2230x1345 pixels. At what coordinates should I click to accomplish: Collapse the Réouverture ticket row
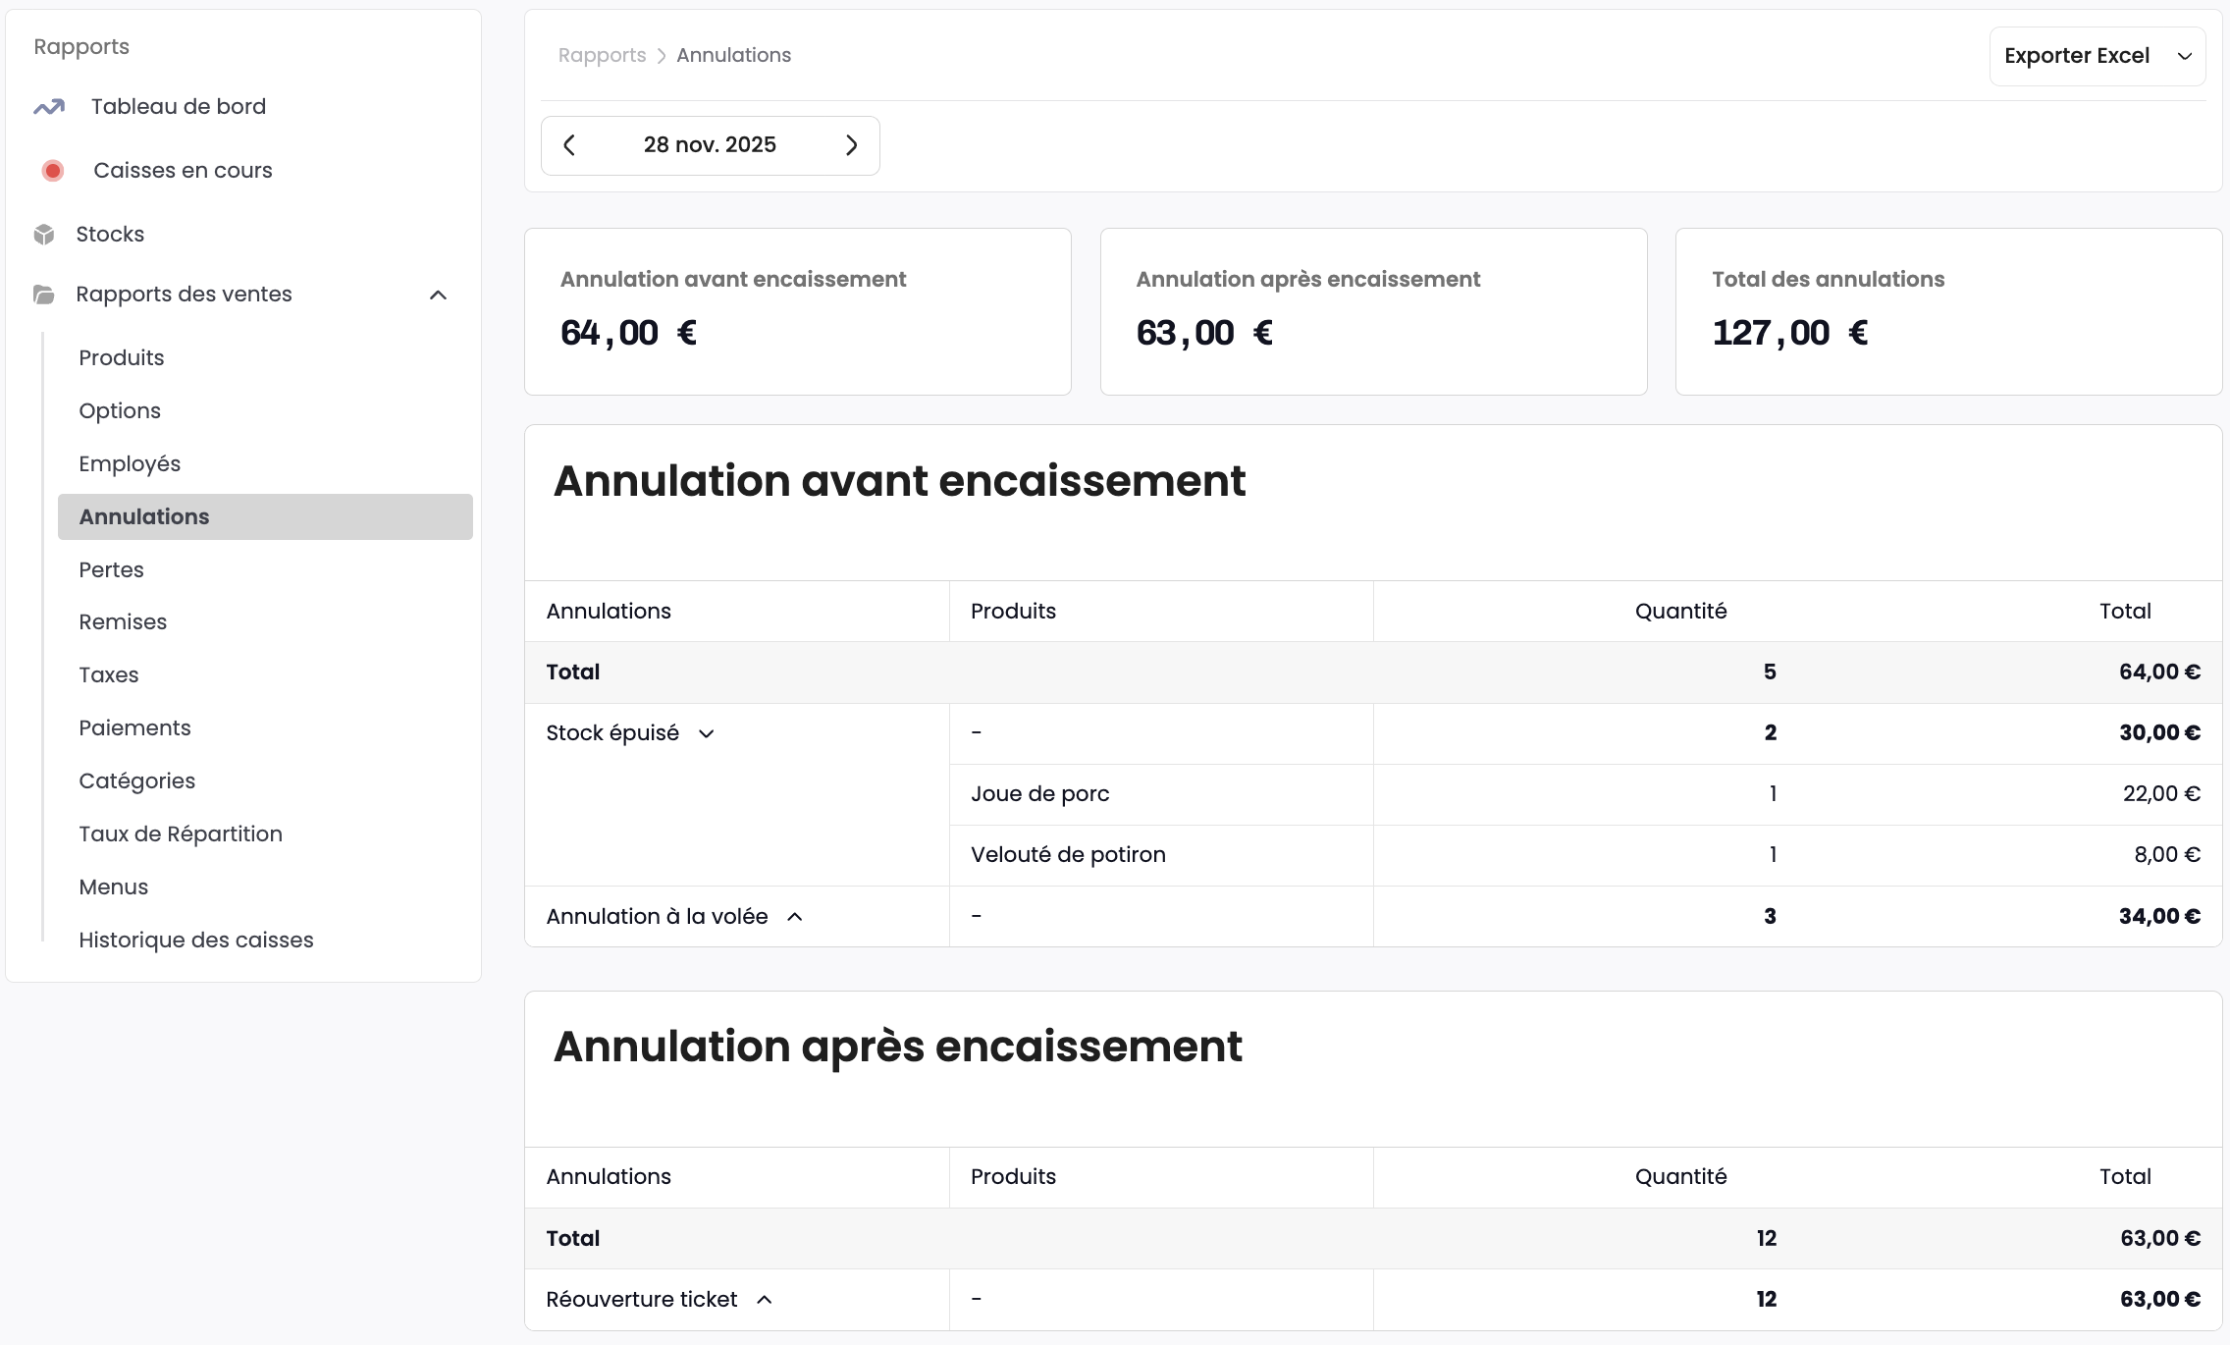[765, 1299]
